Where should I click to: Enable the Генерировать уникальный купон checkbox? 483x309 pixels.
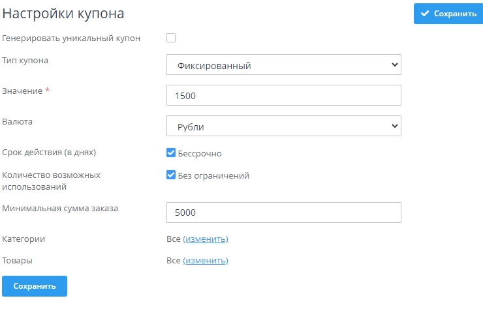point(171,38)
